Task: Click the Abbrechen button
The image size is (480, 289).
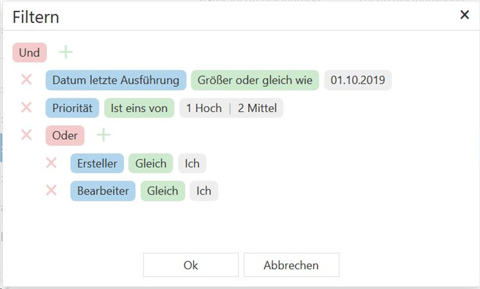Action: pos(291,265)
